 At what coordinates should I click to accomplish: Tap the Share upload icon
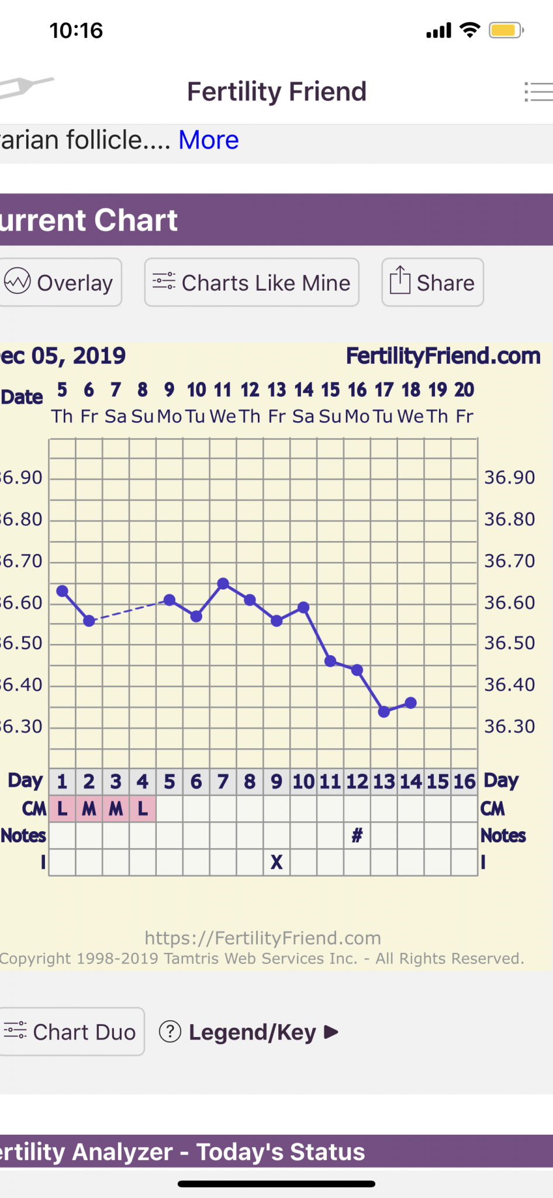coord(400,280)
